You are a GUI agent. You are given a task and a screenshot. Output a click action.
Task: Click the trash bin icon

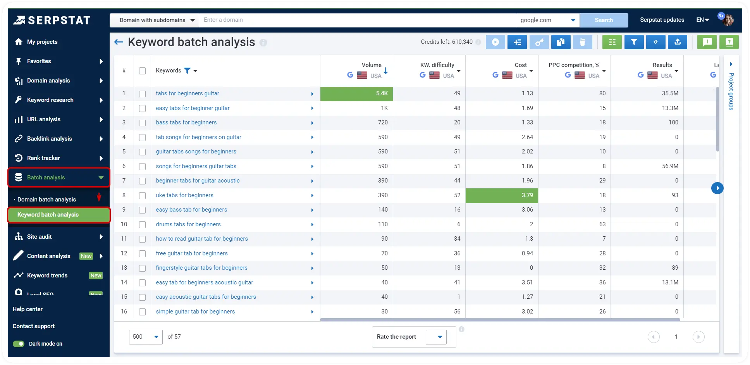click(x=582, y=42)
